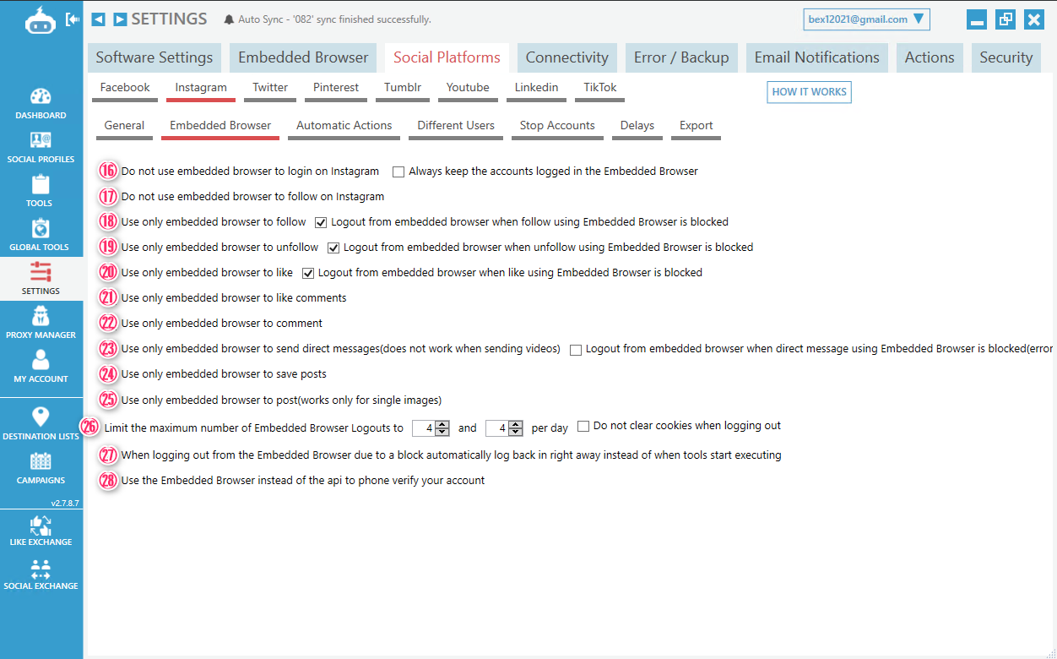Image resolution: width=1057 pixels, height=659 pixels.
Task: Enable Do not clear cookies when logging out
Action: tap(583, 426)
